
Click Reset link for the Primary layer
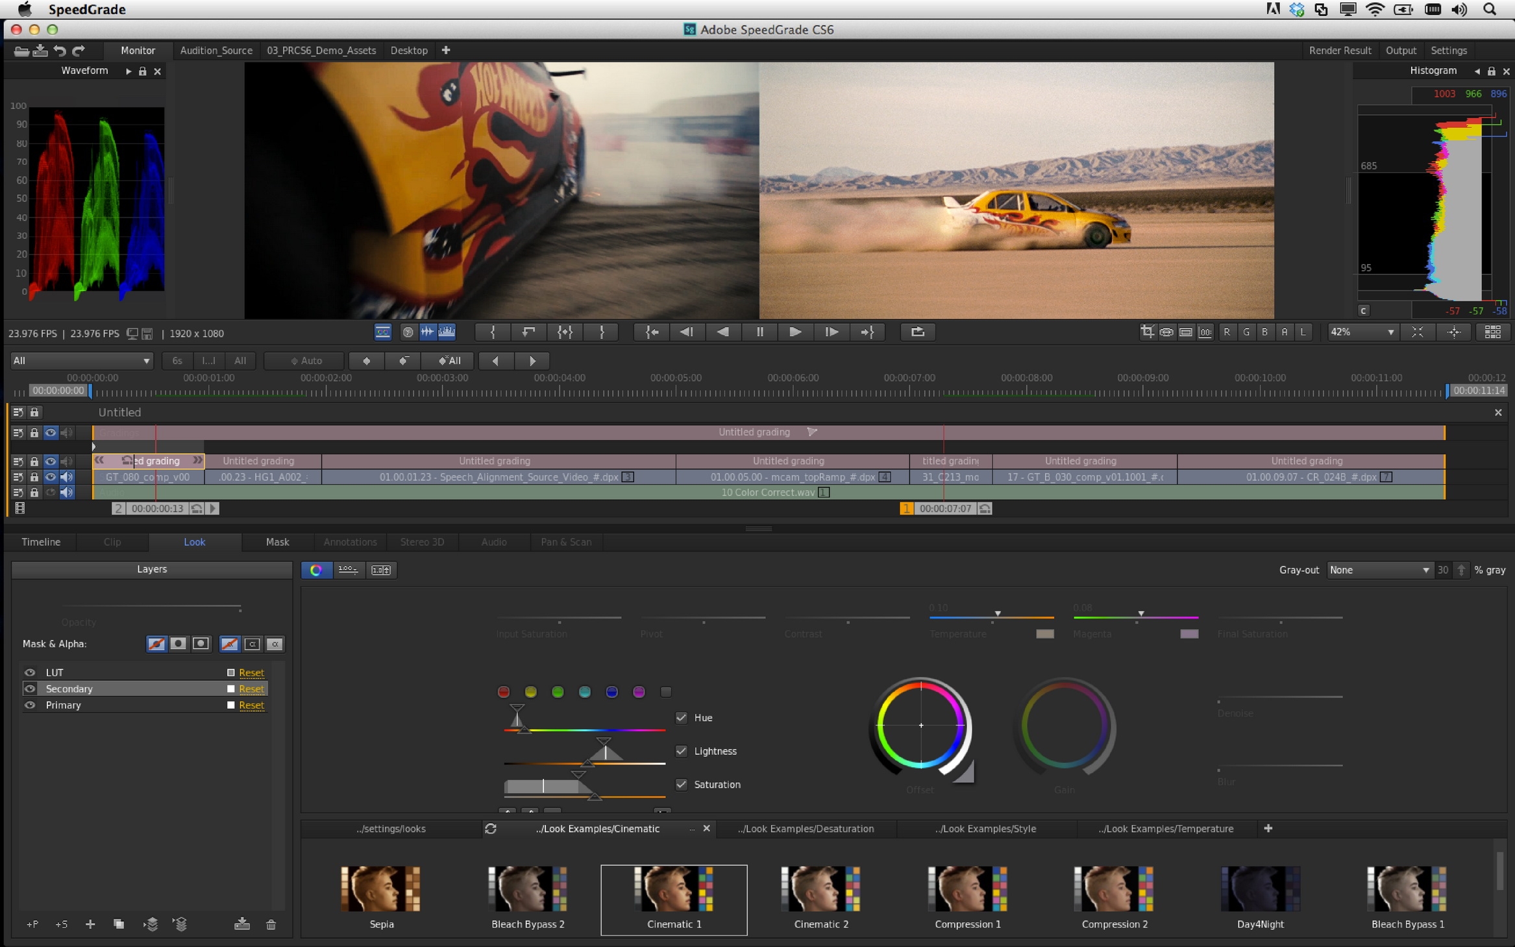251,705
